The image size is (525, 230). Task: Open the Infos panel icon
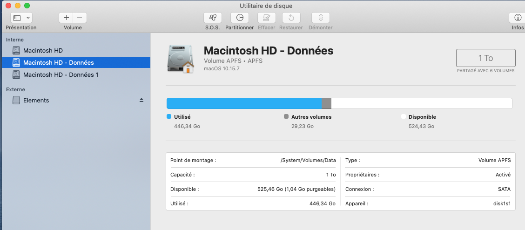517,18
